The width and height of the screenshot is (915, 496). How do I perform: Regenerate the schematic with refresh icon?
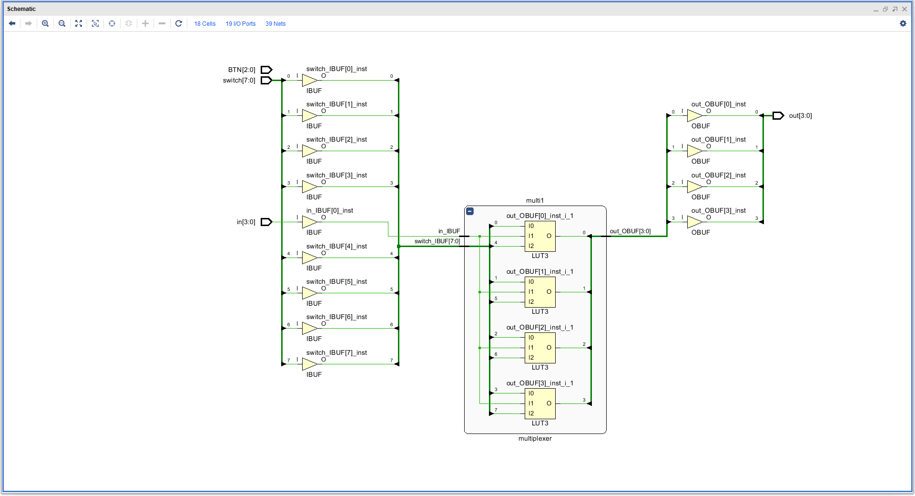pos(179,23)
